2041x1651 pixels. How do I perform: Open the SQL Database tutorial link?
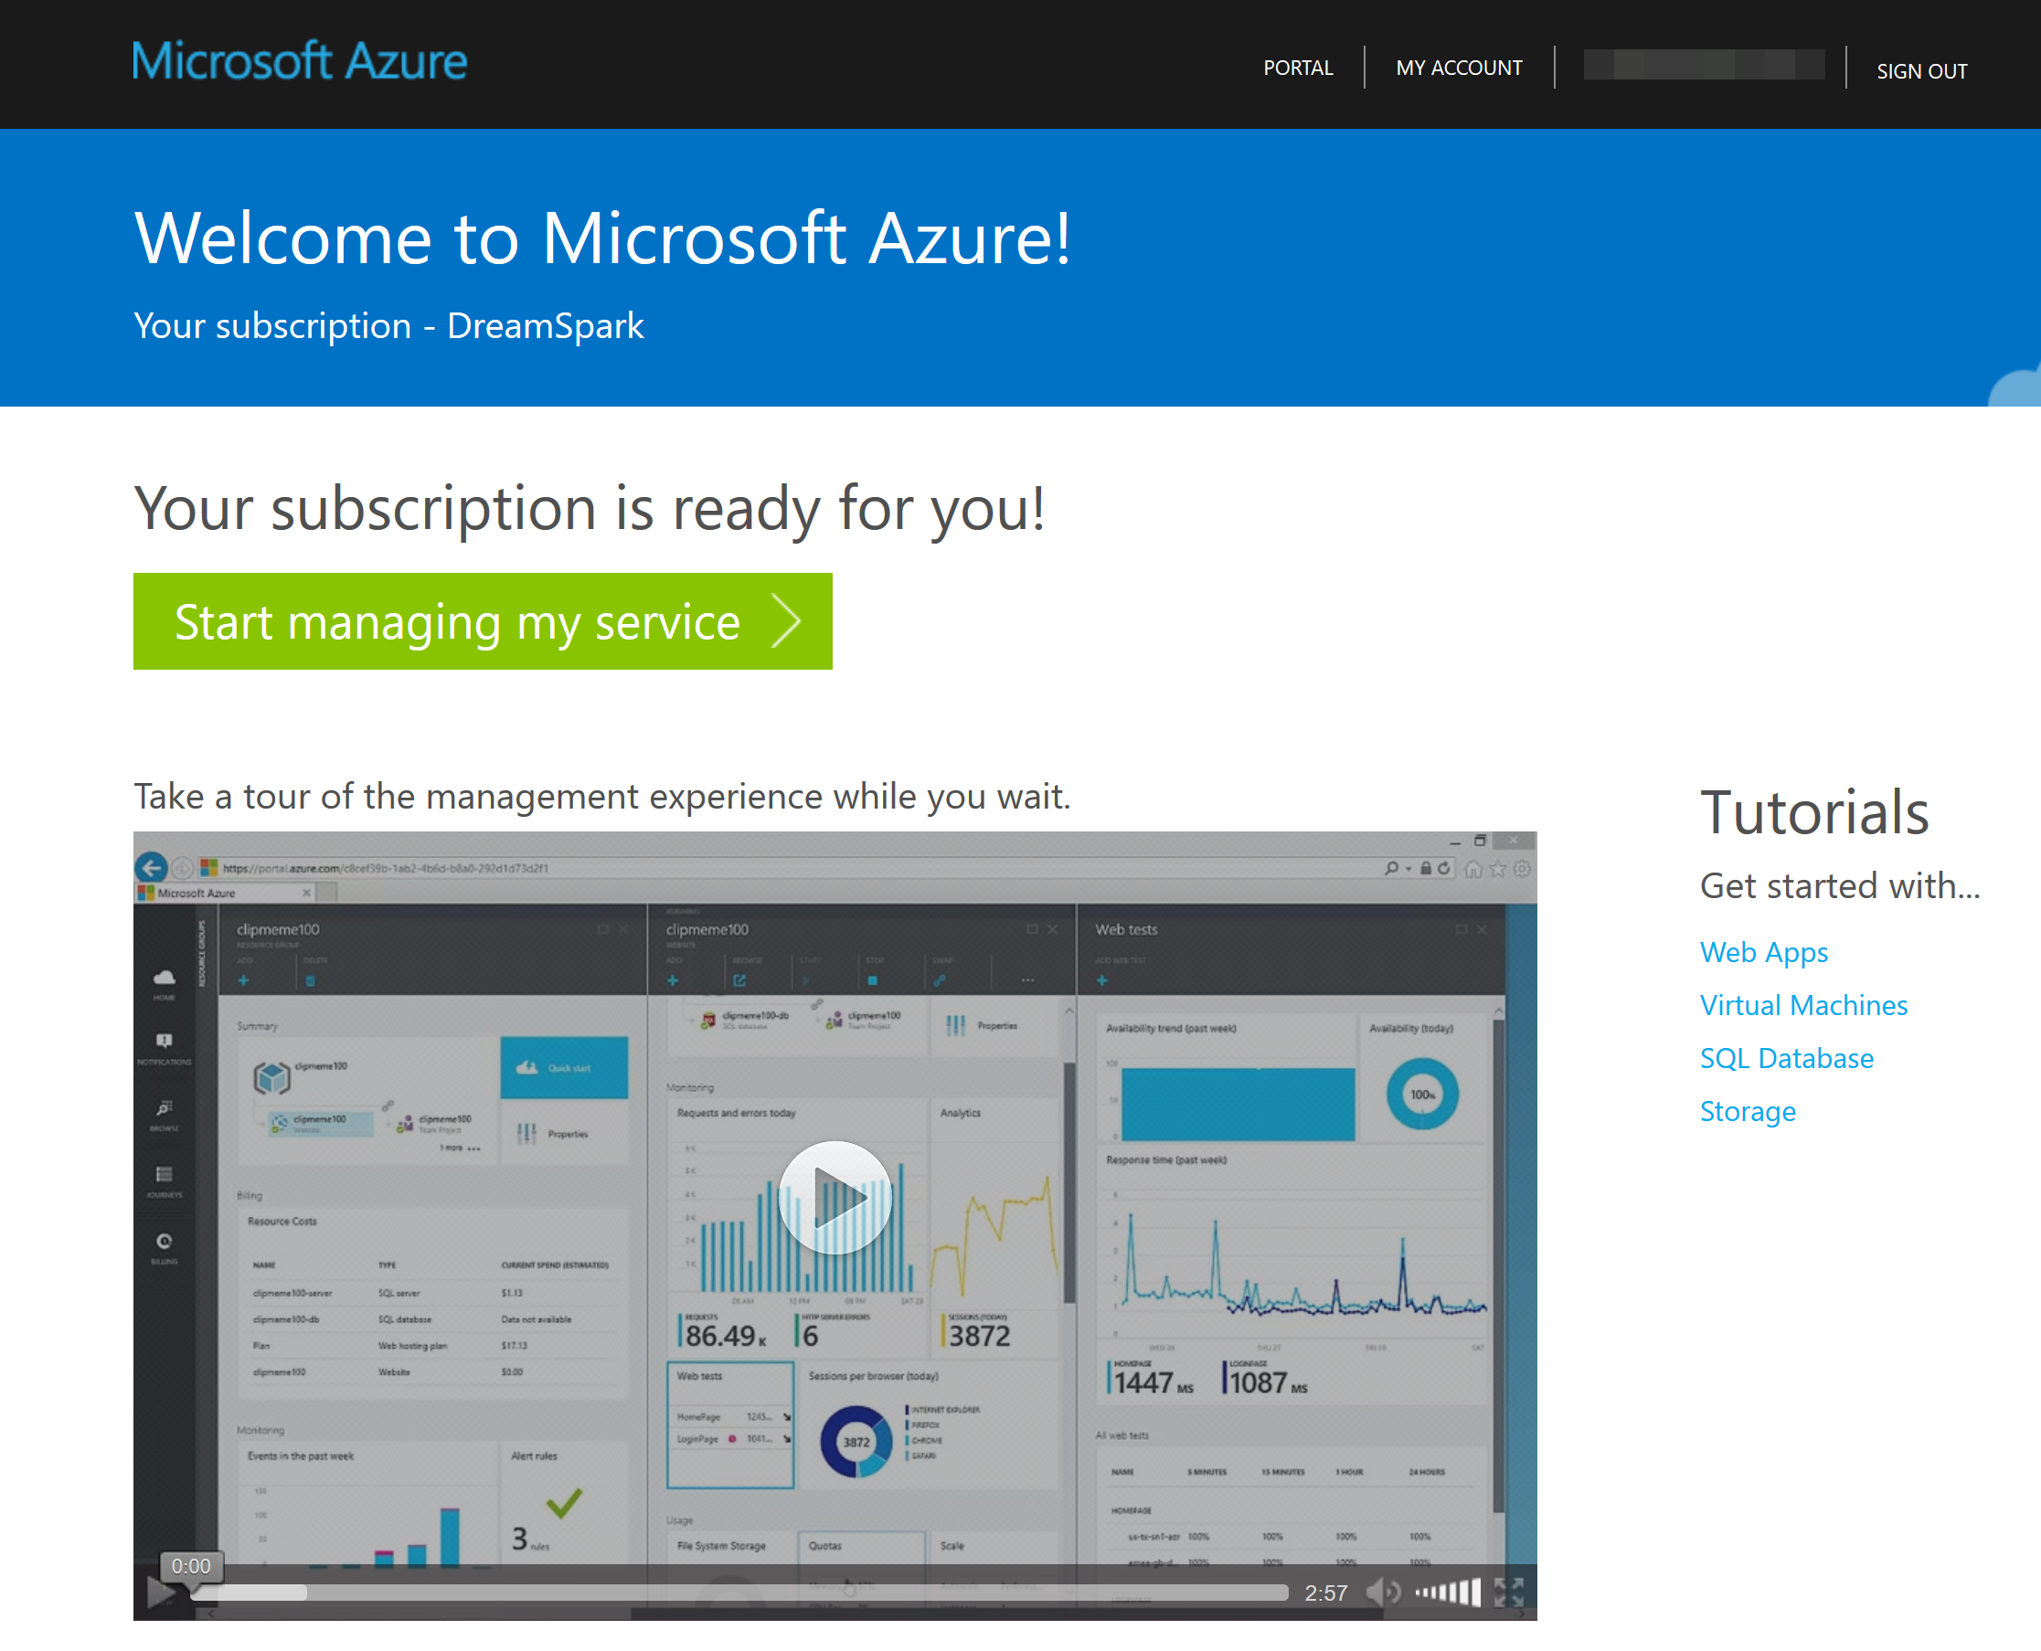click(x=1786, y=1059)
